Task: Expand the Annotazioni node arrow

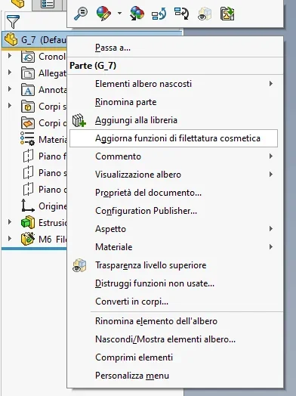Action: point(10,89)
